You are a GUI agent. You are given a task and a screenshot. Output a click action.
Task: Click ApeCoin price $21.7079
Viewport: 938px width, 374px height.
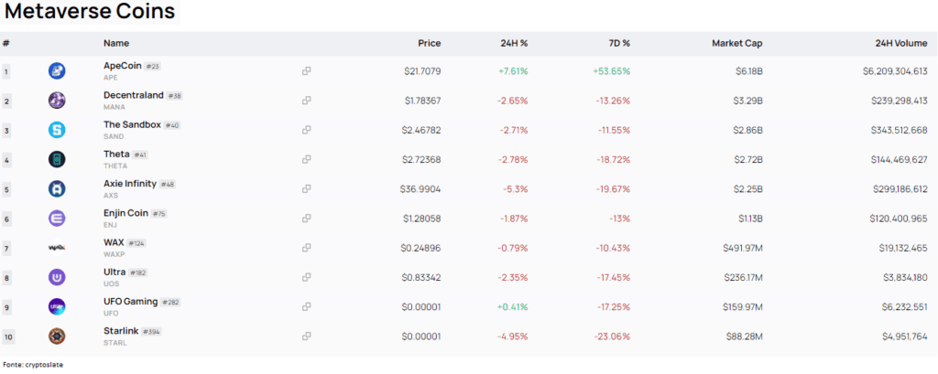pyautogui.click(x=422, y=71)
